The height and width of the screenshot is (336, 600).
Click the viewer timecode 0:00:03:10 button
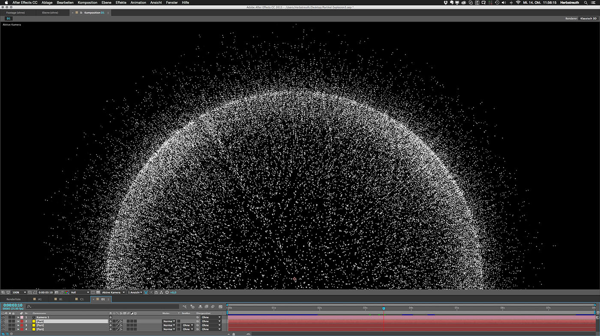click(45, 292)
